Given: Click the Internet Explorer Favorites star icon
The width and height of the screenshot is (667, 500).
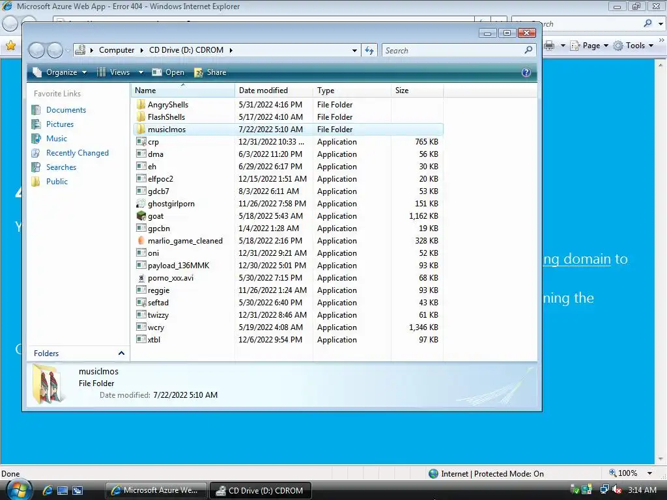Looking at the screenshot, I should coord(10,45).
